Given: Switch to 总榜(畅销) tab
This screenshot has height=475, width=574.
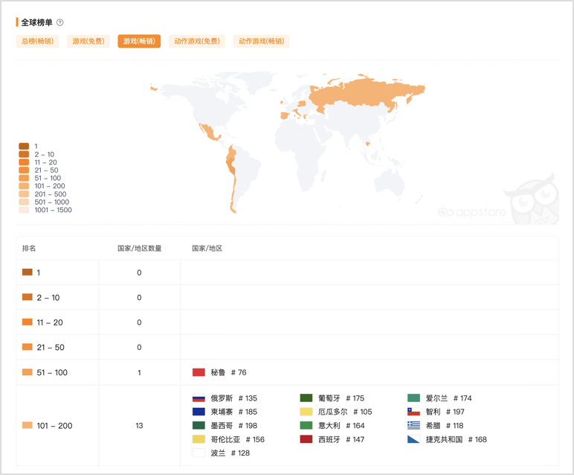Looking at the screenshot, I should (x=38, y=41).
